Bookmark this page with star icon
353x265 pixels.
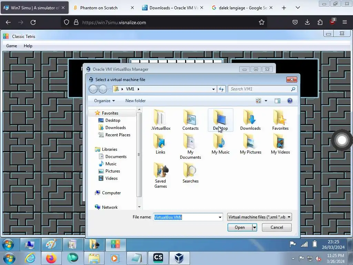(261, 22)
